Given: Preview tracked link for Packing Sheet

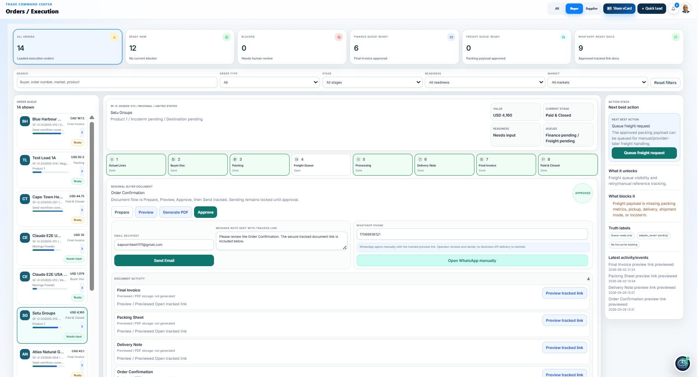Looking at the screenshot, I should 564,320.
